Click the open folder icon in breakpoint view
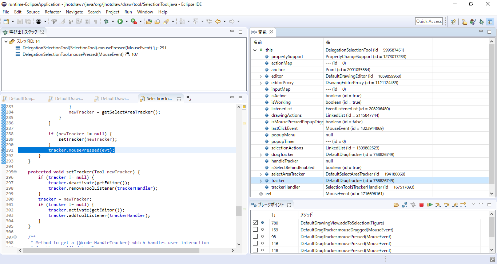Screen dimensions: 497x264 [396, 205]
